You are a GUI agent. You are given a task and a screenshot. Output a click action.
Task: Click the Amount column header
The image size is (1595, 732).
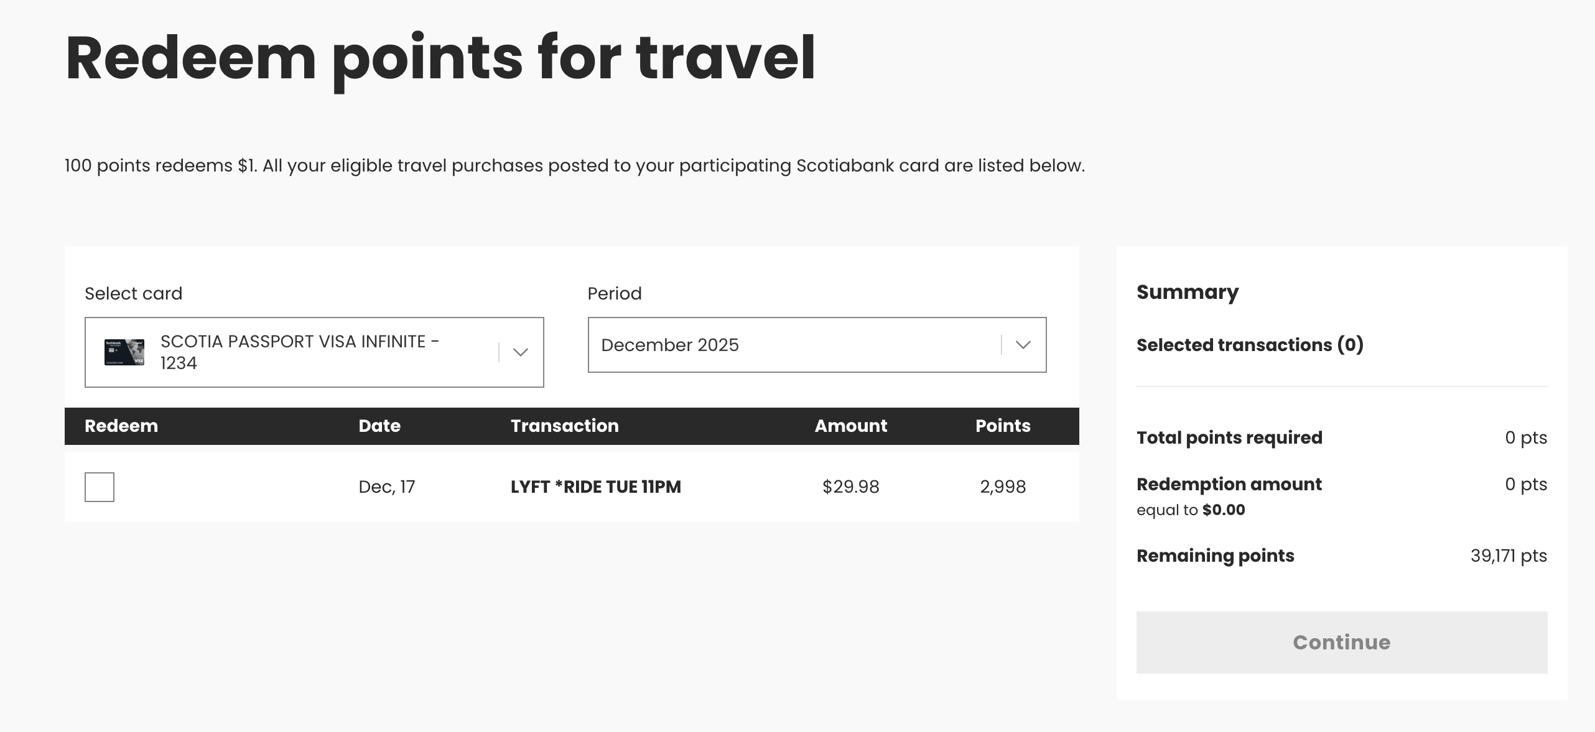tap(850, 426)
